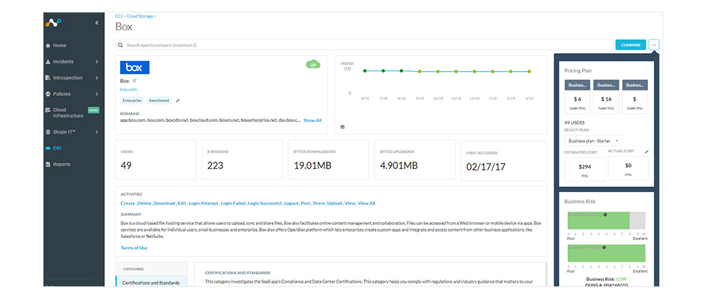Click the First Accessed 02/17/17 card
706x305 pixels.
[x=504, y=161]
